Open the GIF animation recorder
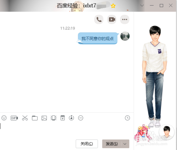The height and width of the screenshot is (150, 177). point(14,118)
